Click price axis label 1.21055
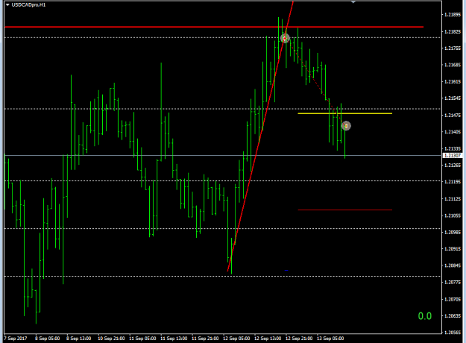This screenshot has width=466, height=343. click(x=453, y=215)
